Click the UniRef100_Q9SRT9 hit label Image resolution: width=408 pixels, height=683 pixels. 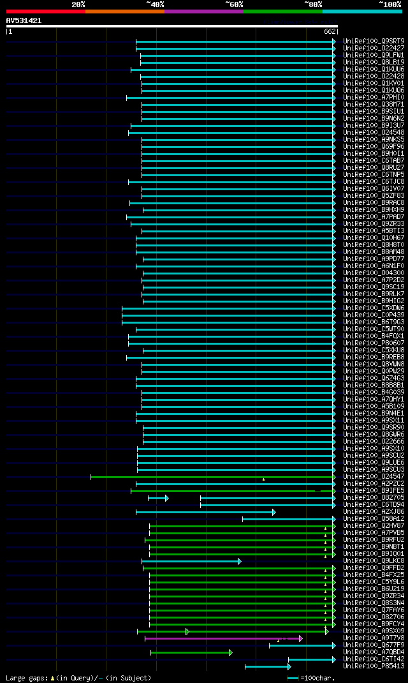(374, 41)
